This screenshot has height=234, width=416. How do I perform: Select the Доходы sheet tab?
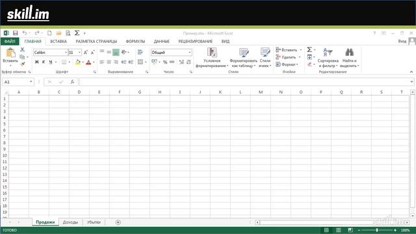[x=70, y=222]
